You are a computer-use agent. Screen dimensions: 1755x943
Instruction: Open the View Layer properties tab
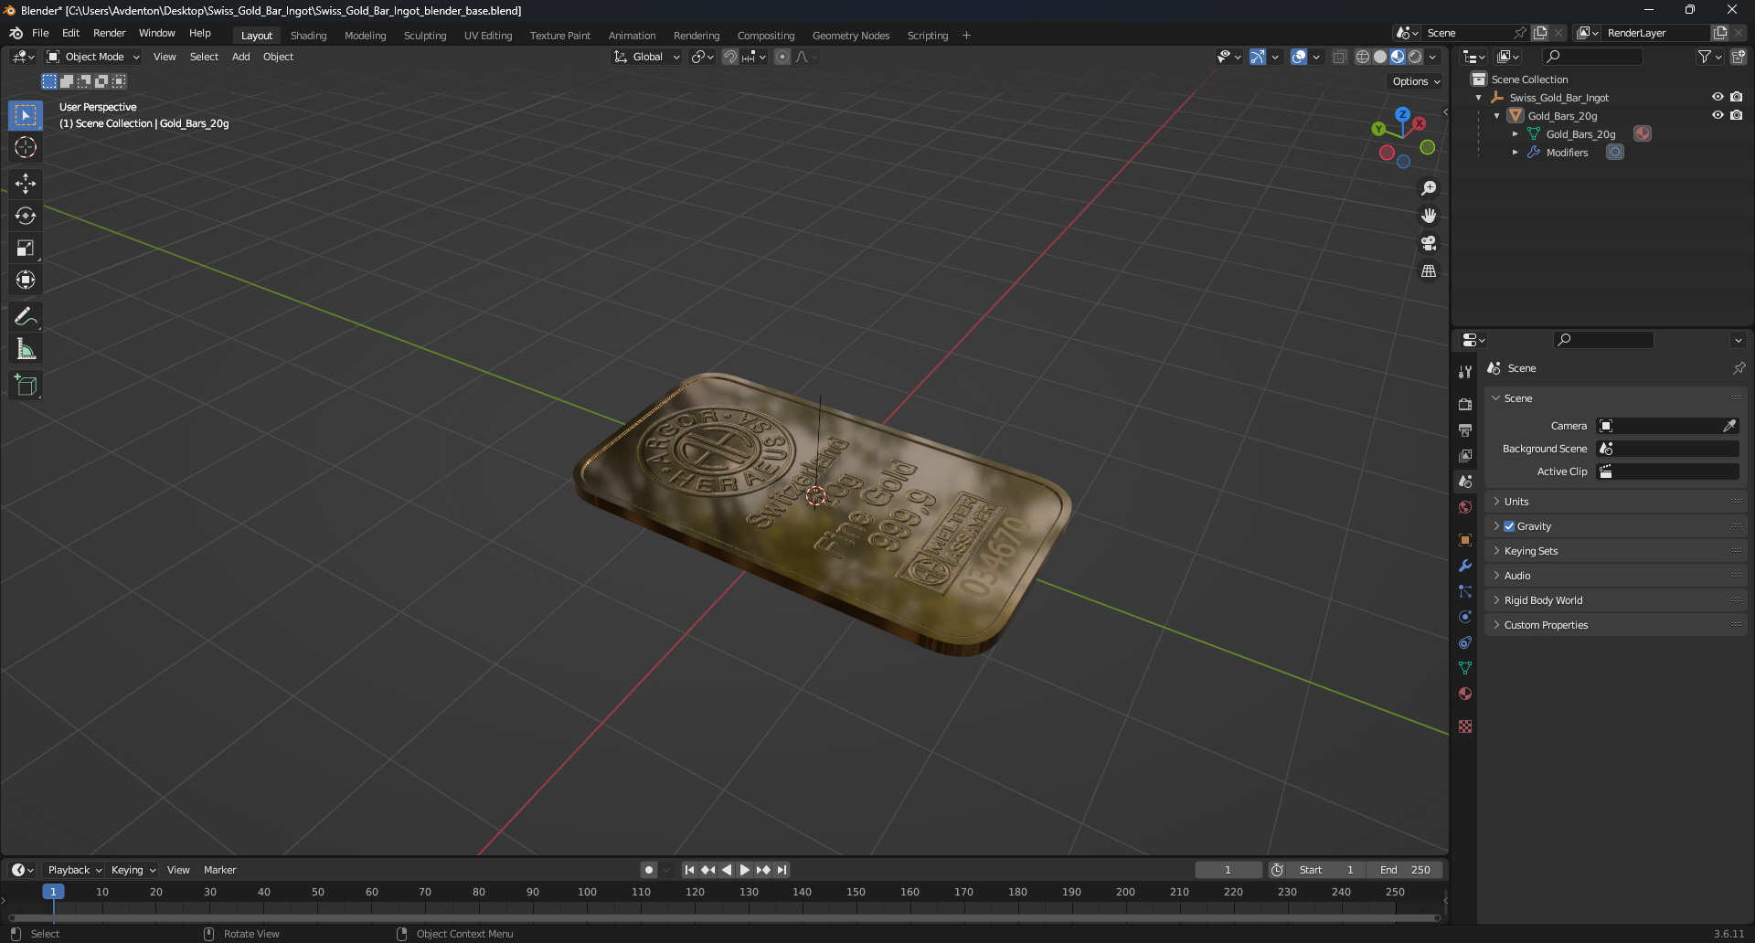1465,455
